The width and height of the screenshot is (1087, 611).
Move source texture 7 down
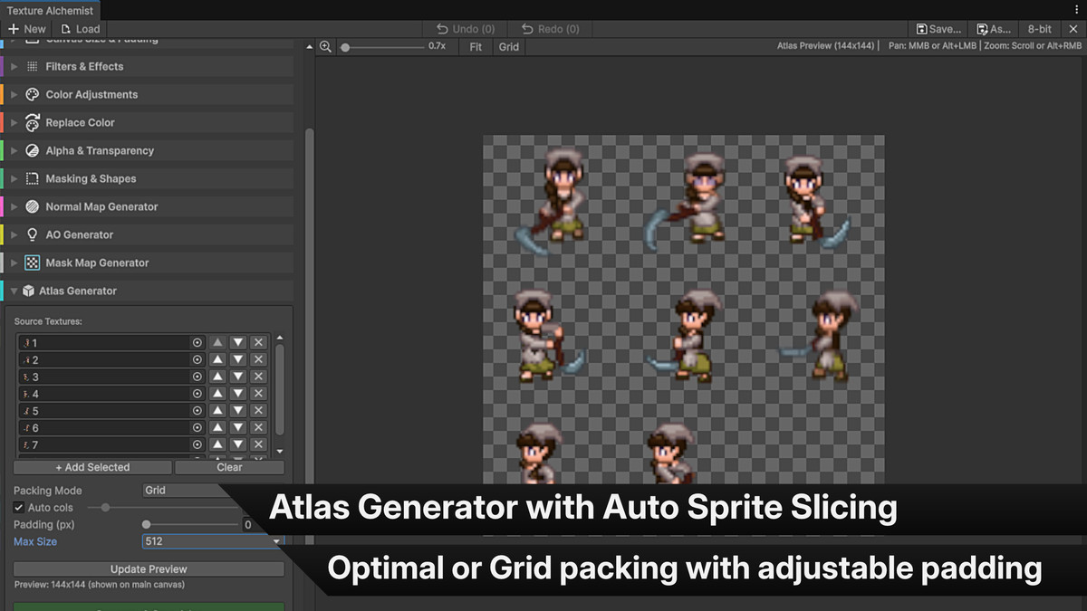tap(237, 444)
